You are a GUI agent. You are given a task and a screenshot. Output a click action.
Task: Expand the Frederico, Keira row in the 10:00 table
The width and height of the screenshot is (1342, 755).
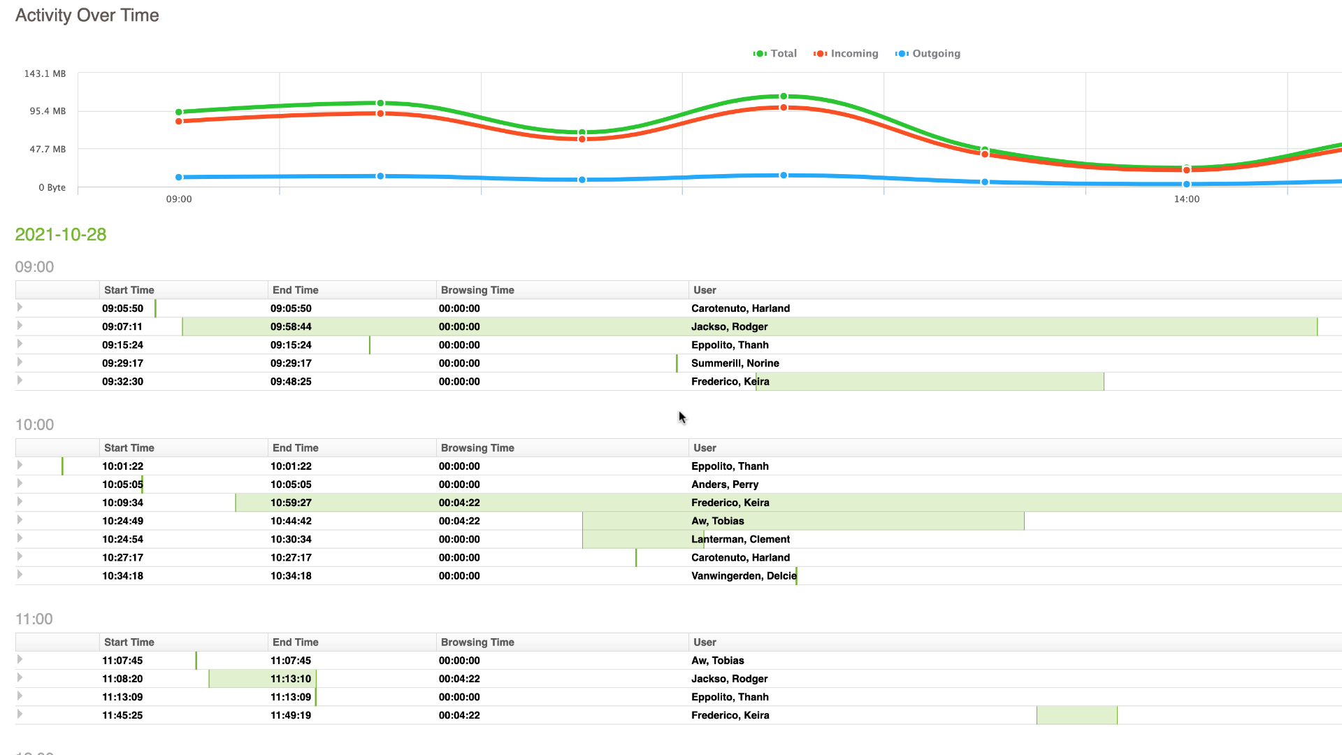pyautogui.click(x=20, y=502)
